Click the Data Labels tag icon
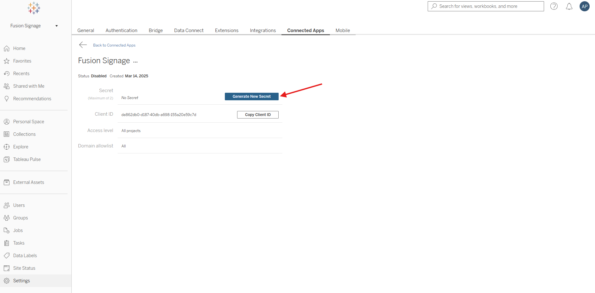Screen dimensions: 595x293 point(7,256)
